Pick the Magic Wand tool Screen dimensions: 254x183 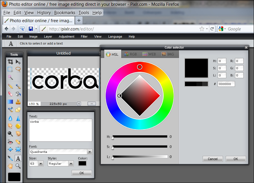pyautogui.click(x=10, y=78)
